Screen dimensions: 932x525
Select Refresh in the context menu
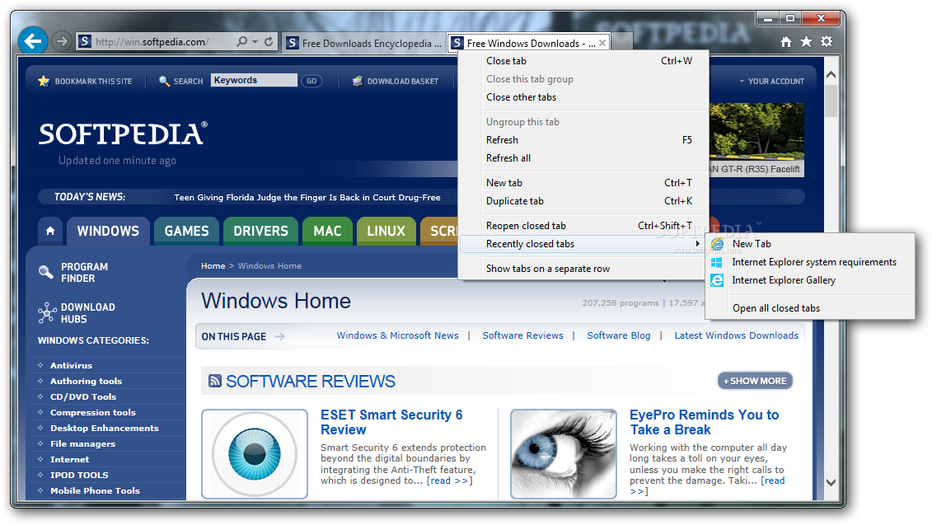coord(584,140)
